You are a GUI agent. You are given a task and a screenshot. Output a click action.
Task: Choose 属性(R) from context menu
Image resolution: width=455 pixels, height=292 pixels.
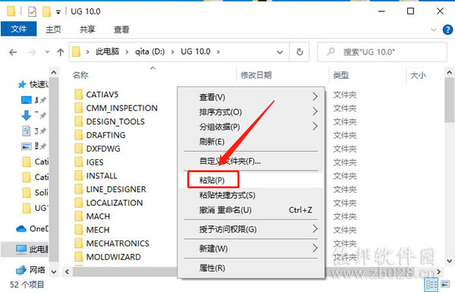point(251,268)
